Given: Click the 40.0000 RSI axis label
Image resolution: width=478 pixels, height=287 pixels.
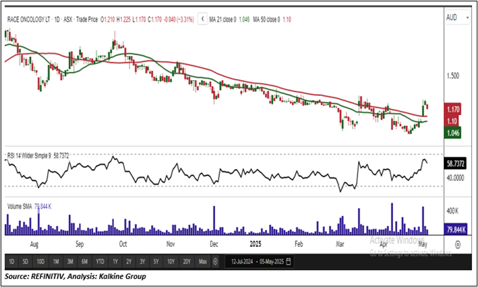Looking at the screenshot, I should point(456,178).
